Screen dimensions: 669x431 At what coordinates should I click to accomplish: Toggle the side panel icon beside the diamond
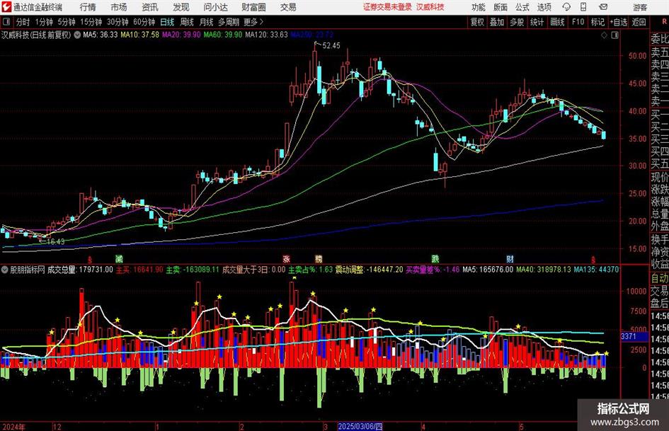point(614,35)
